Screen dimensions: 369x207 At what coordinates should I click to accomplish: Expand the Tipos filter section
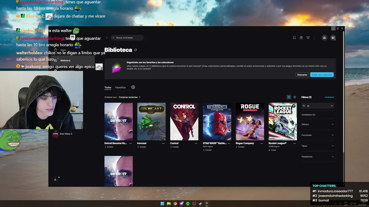[318, 146]
